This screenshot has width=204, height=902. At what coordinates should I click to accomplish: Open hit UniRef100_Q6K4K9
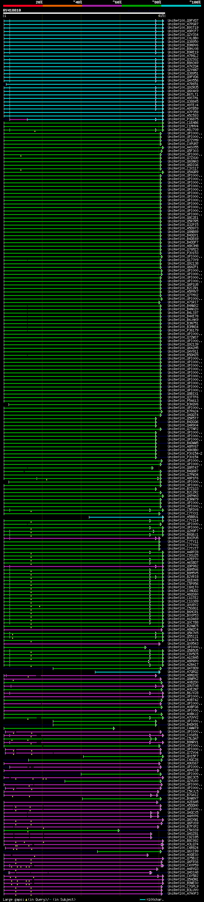click(x=183, y=91)
